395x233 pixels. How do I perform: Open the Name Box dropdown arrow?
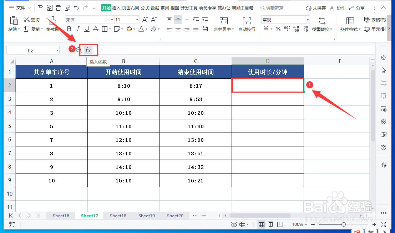point(57,51)
